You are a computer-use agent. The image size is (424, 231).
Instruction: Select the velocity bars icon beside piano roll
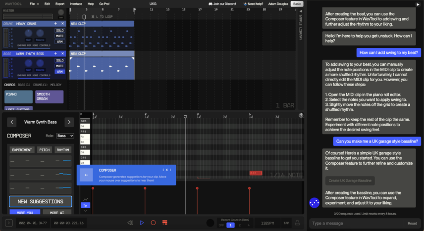pyautogui.click(x=86, y=205)
